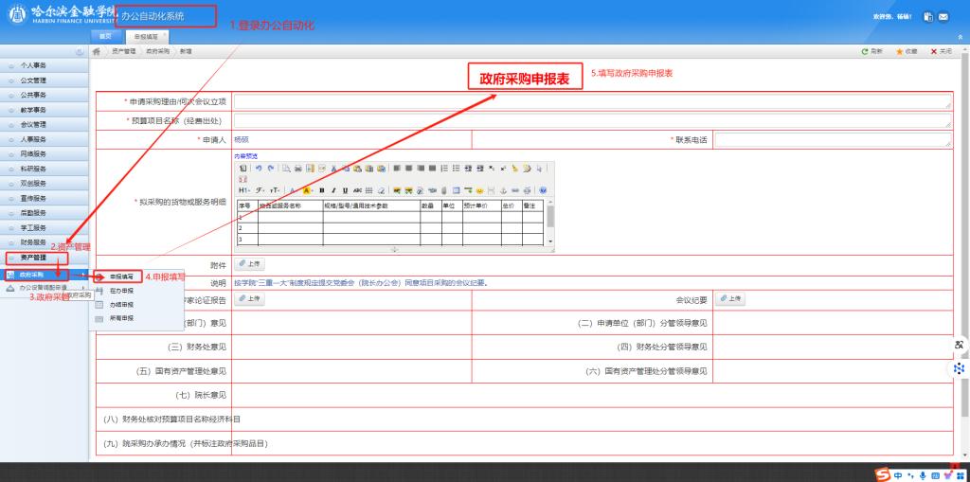Select 在办申报 from the submenu
Screen dimensions: 970x482
tap(121, 291)
